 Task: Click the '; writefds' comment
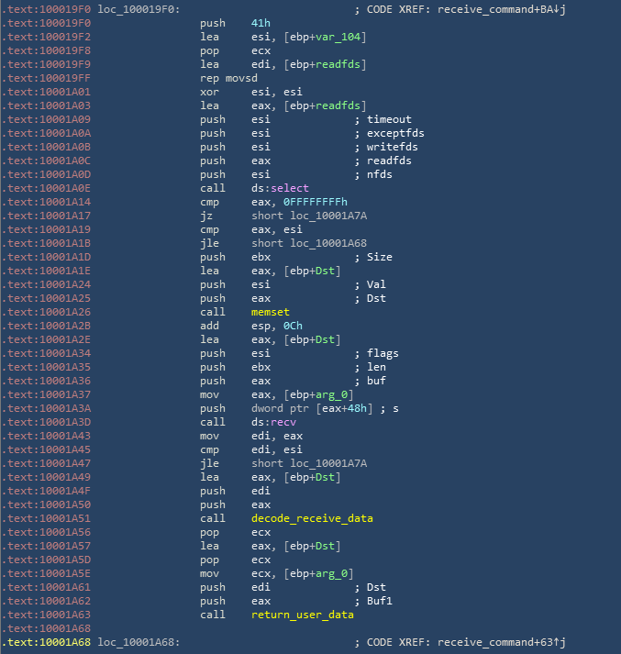click(386, 147)
